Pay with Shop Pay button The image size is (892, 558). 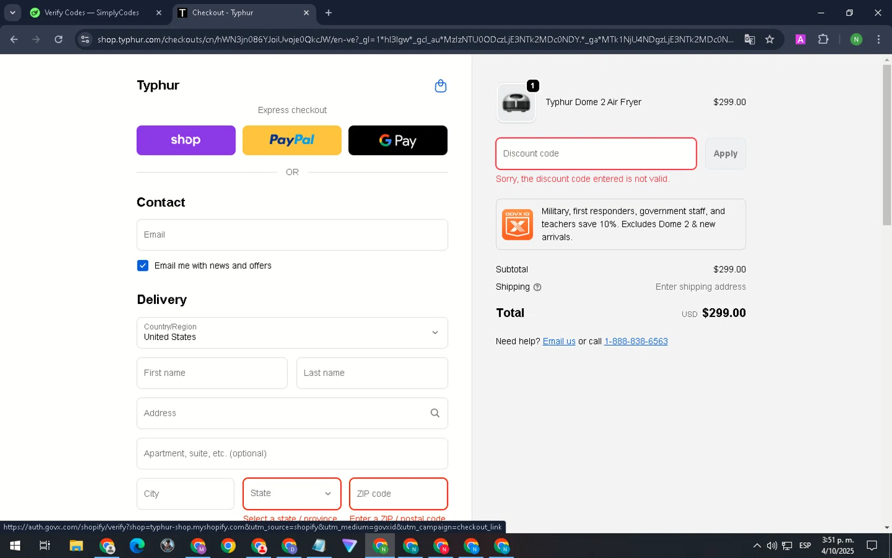pos(186,140)
